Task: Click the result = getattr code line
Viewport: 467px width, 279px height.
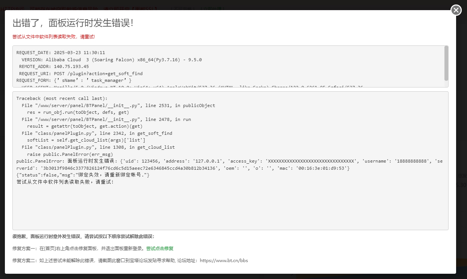Action: 85,126
